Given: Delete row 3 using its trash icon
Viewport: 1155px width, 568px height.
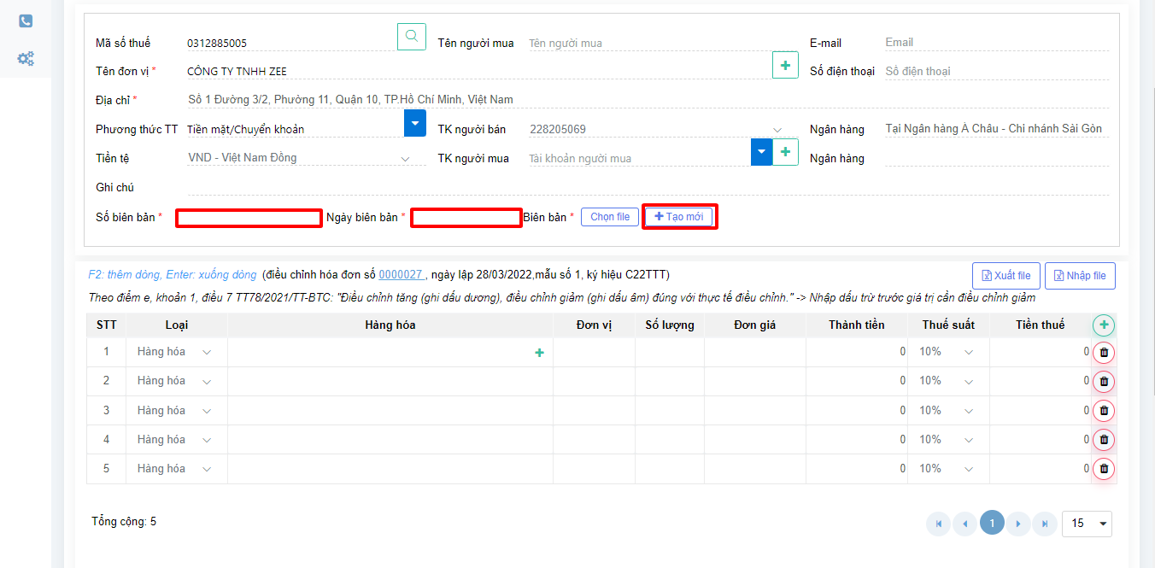Looking at the screenshot, I should pos(1103,410).
